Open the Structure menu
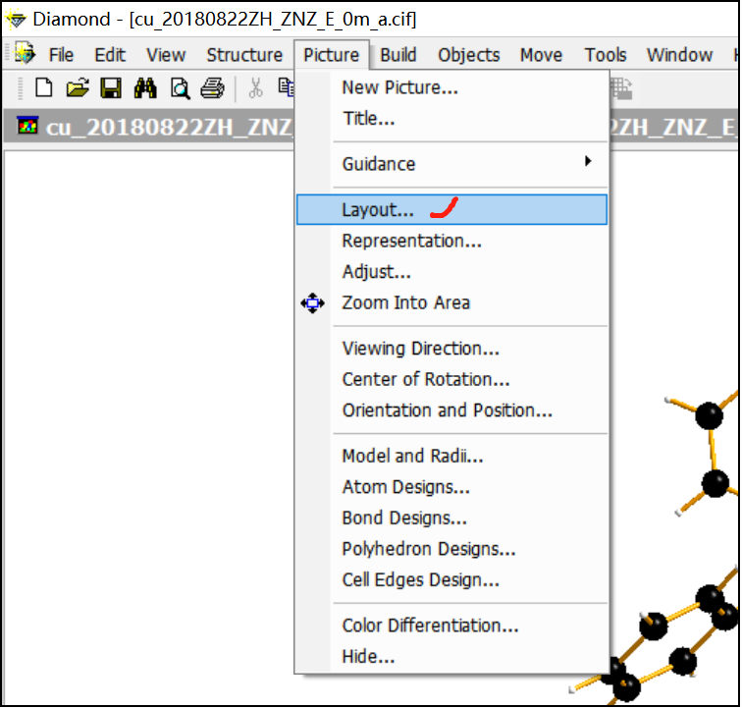Viewport: 742px width, 709px height. pyautogui.click(x=244, y=55)
